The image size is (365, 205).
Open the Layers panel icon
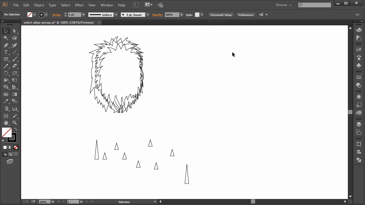click(x=359, y=124)
